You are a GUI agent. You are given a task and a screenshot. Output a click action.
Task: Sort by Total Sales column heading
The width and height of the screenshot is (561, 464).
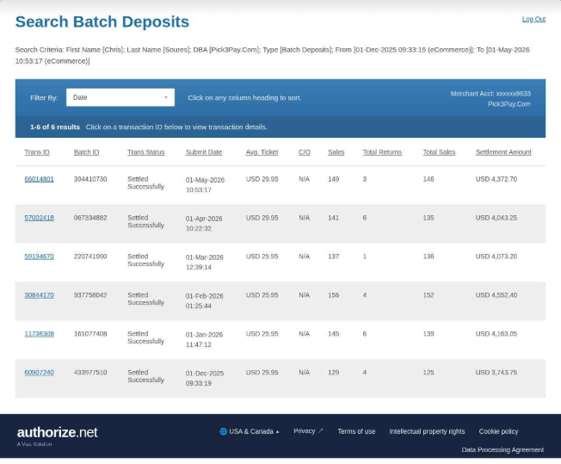pos(439,152)
